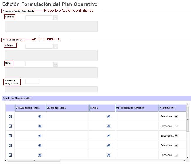
Task: Browse Proyecto o Acción Centralizada code with ellipsis button
Action: 56,18
